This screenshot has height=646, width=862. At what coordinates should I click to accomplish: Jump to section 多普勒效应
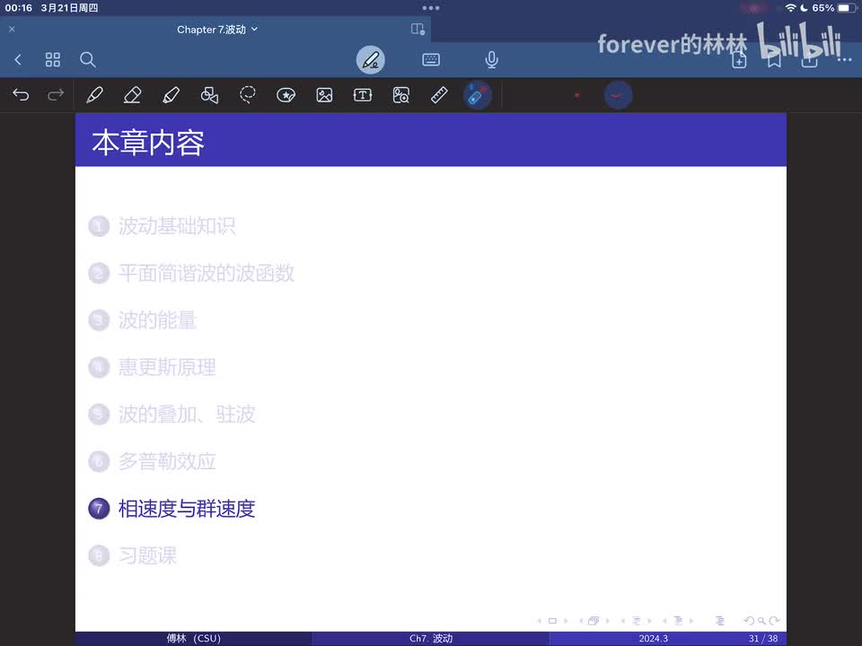point(167,461)
